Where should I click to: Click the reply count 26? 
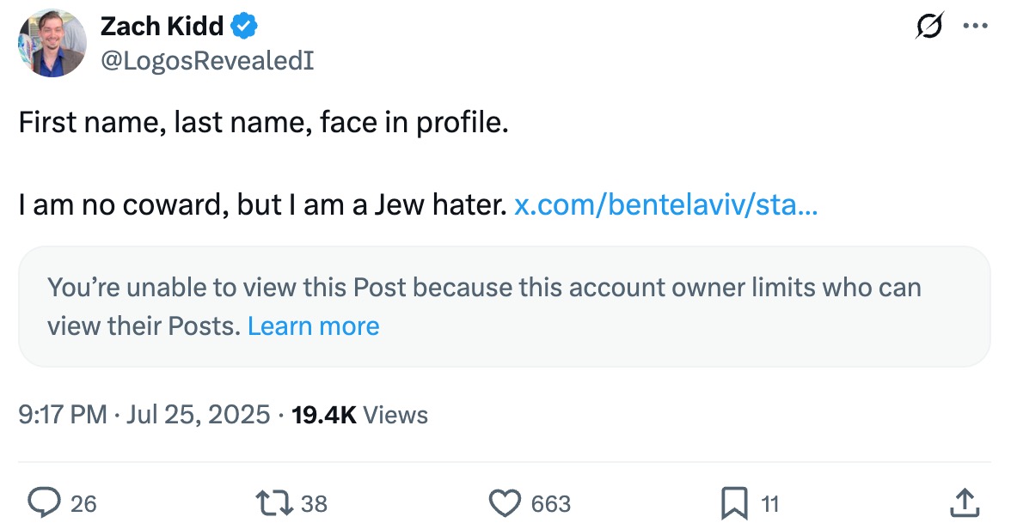click(x=83, y=504)
